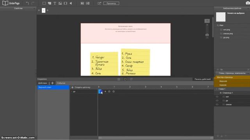
Task: Select file нет.png in library
Action: [x=227, y=30]
